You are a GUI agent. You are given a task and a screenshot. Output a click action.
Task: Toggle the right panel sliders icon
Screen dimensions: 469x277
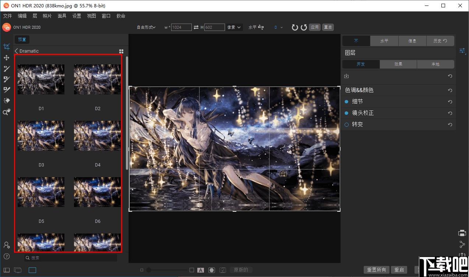coord(462,51)
